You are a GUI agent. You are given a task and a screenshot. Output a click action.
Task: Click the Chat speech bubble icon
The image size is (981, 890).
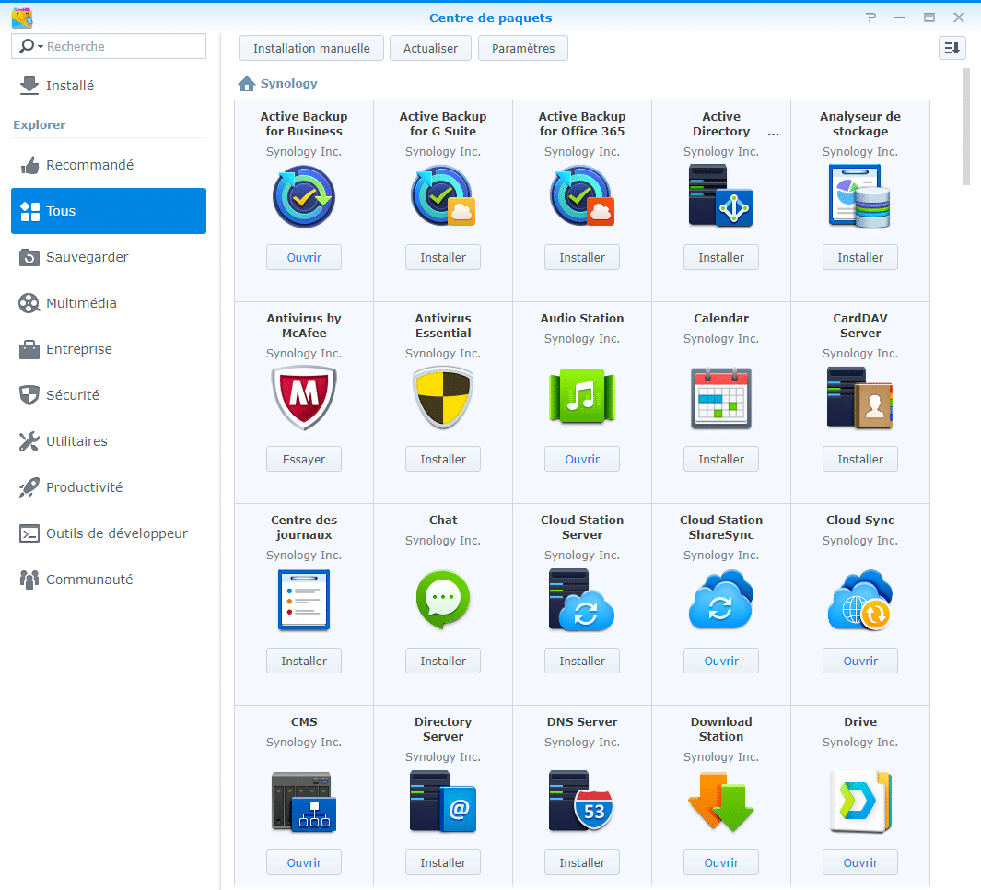click(443, 600)
